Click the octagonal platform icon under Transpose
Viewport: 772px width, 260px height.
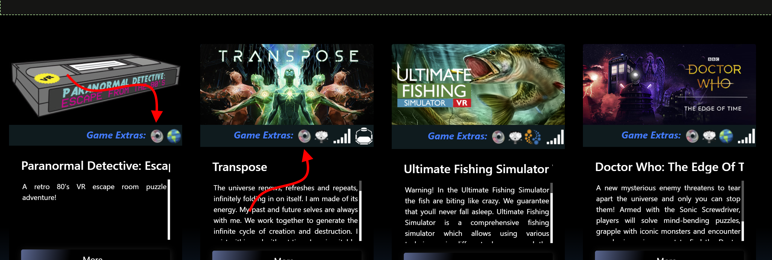tap(364, 136)
